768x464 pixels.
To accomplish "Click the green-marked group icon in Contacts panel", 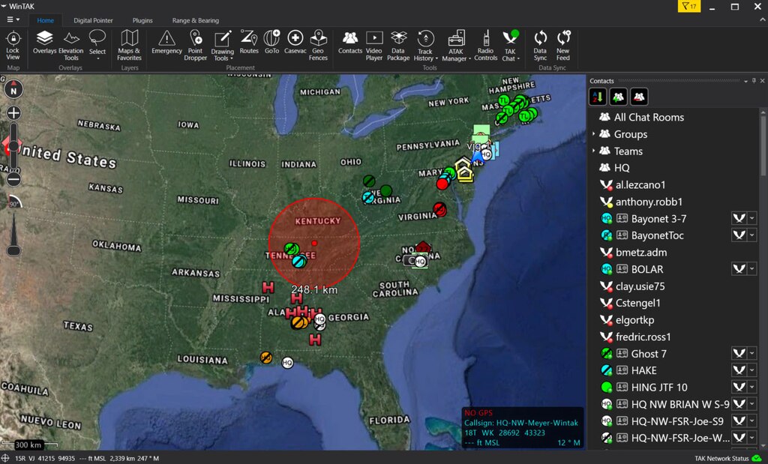I will click(619, 97).
